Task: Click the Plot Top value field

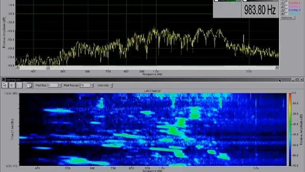Action: pyautogui.click(x=53, y=86)
